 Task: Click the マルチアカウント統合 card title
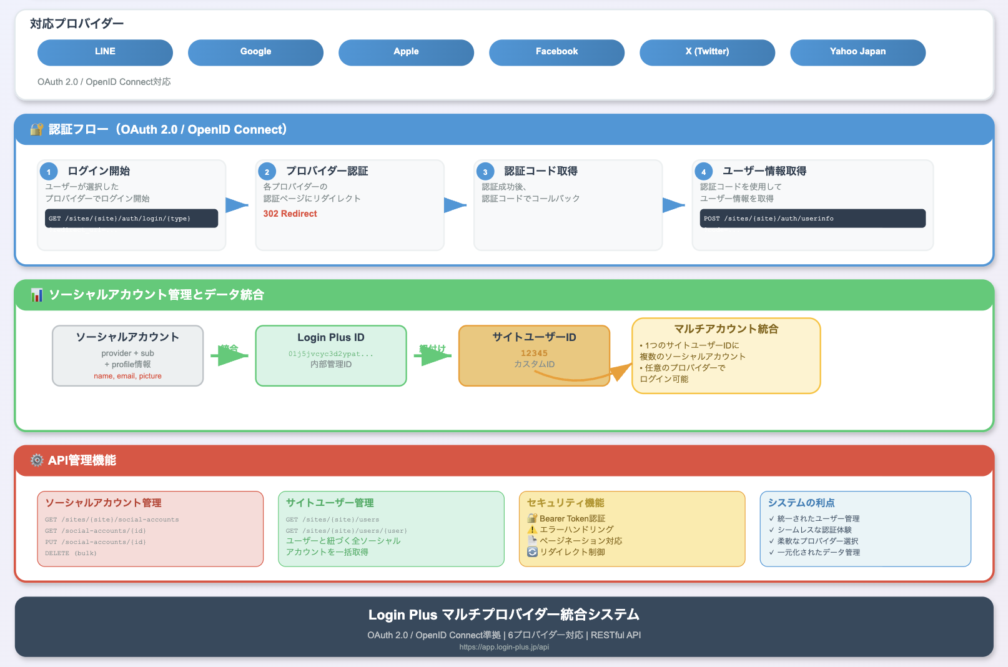[726, 329]
